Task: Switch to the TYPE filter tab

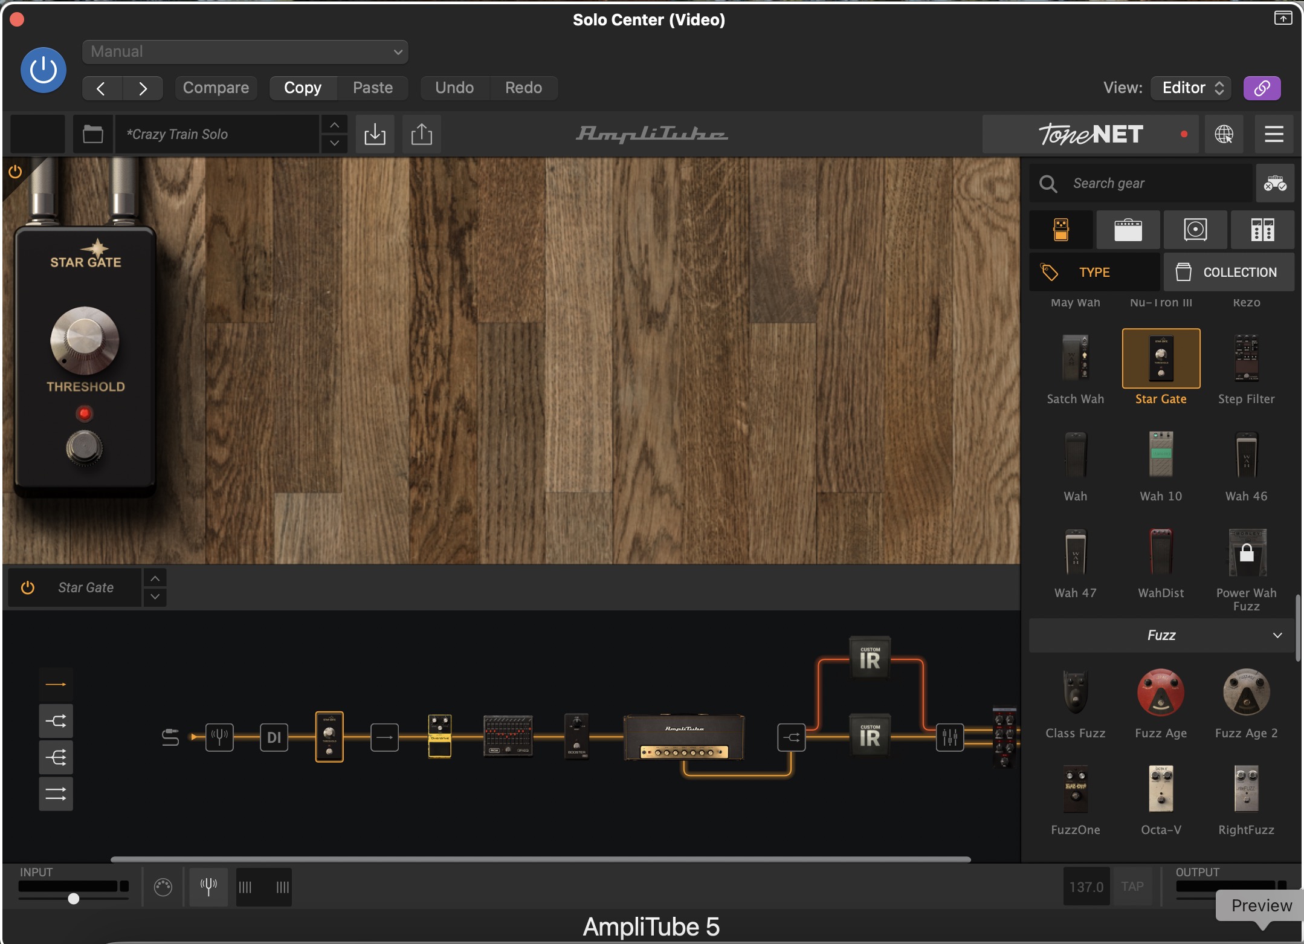Action: coord(1094,272)
